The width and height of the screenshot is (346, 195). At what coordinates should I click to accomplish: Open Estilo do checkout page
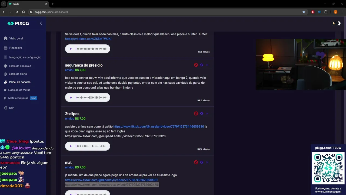tap(18, 66)
